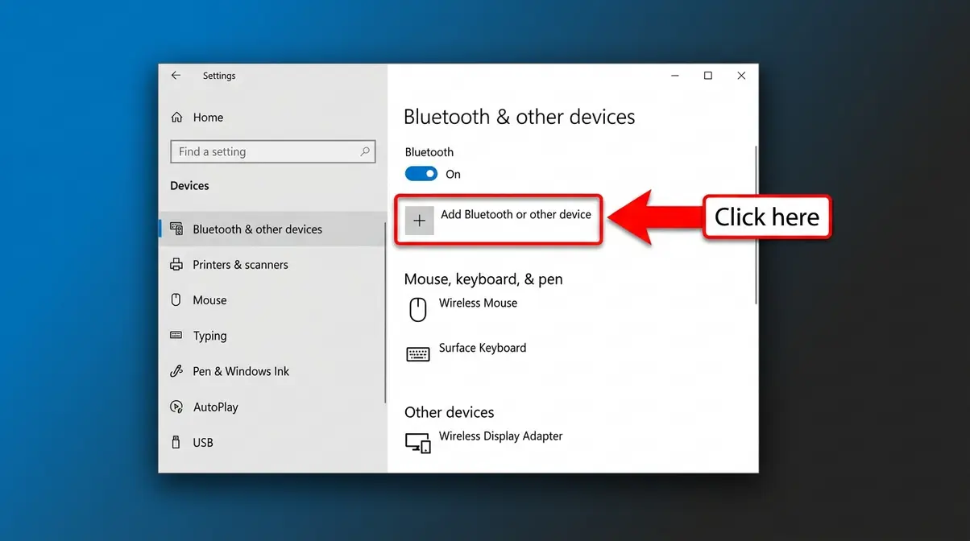Select the Wireless Mouse device entry
The height and width of the screenshot is (541, 970).
click(x=463, y=309)
